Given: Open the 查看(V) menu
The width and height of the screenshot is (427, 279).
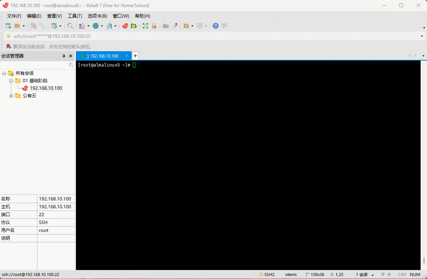Looking at the screenshot, I should click(54, 16).
